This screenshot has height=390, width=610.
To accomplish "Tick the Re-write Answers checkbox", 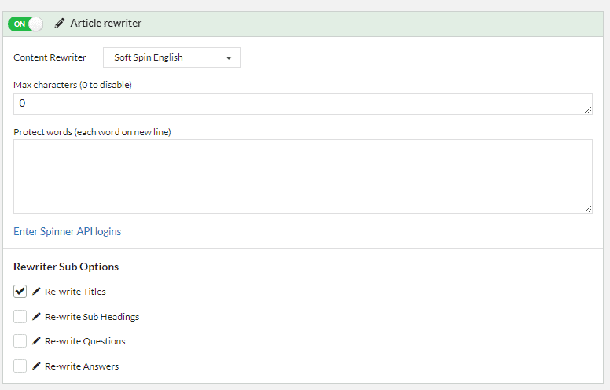I will [x=20, y=366].
